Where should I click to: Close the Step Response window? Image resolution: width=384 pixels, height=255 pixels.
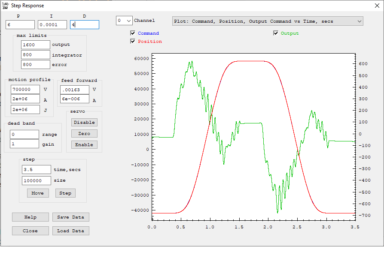pyautogui.click(x=378, y=6)
